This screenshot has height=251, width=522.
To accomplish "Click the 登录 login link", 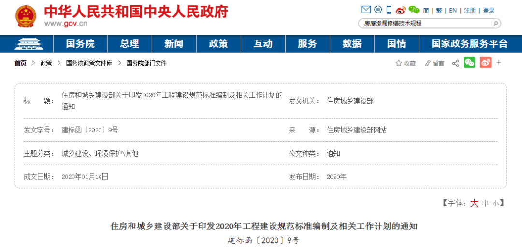I will tap(489, 10).
